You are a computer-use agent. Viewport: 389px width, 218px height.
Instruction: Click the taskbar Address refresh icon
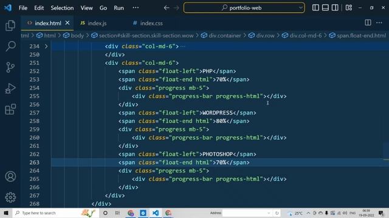pos(277,213)
